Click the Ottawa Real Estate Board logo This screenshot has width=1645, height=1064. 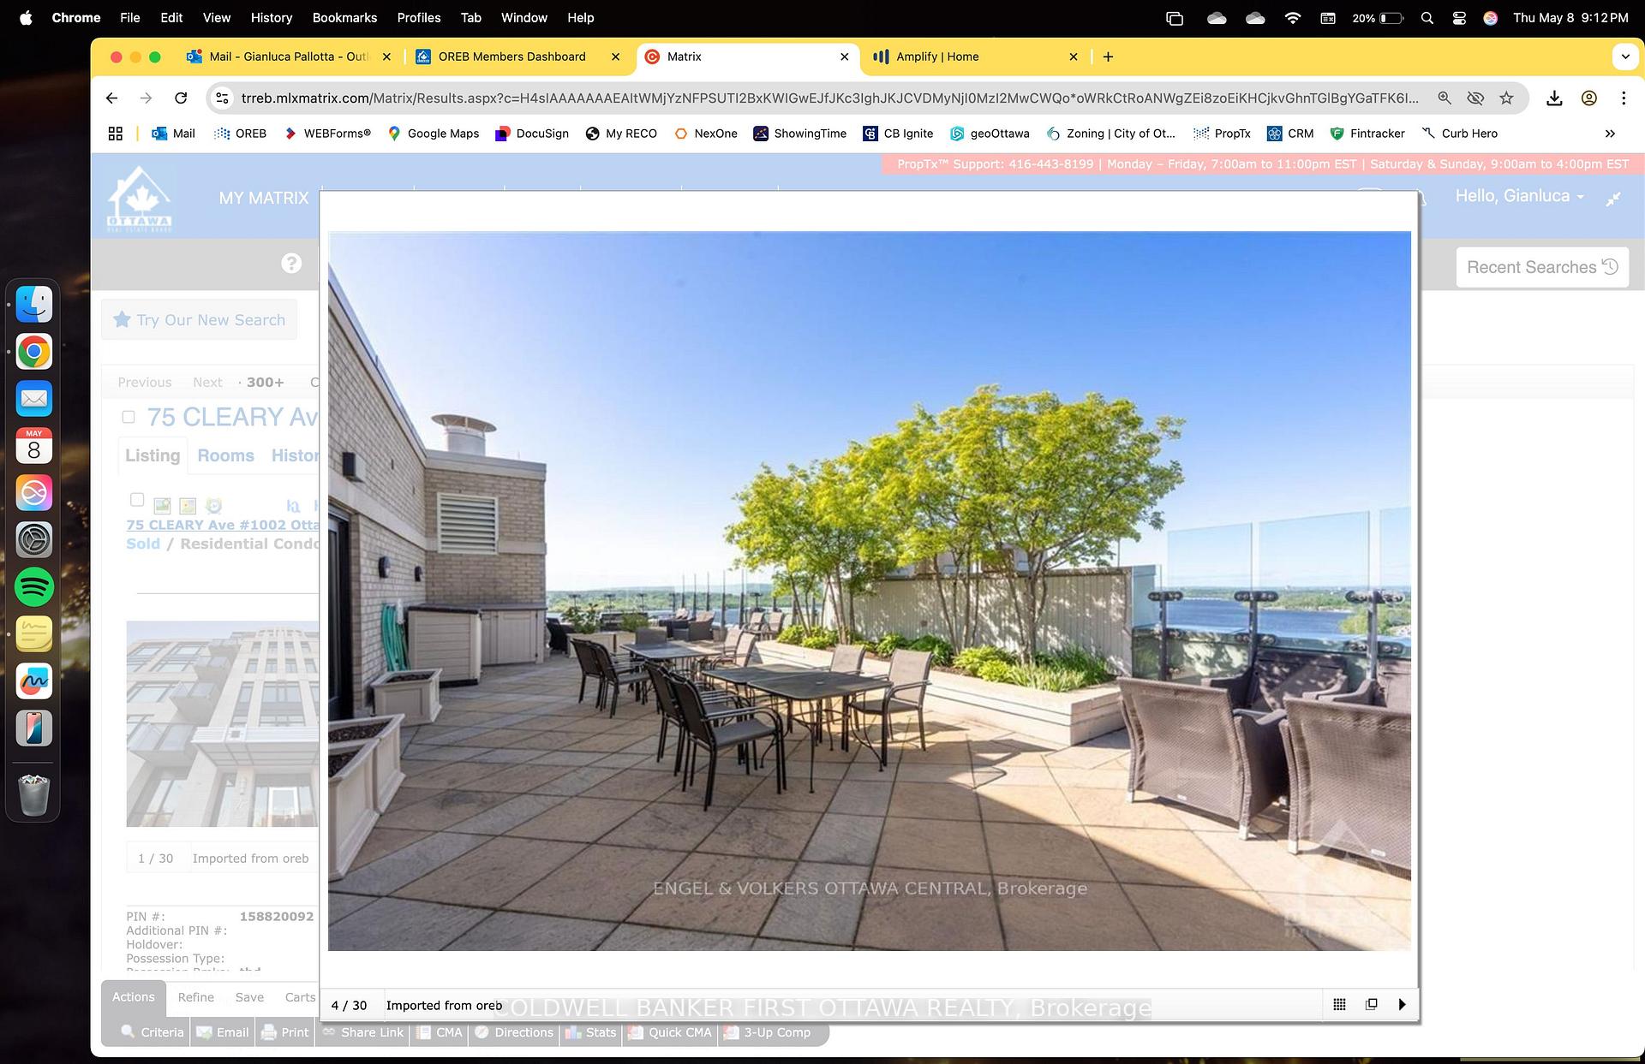tap(139, 199)
